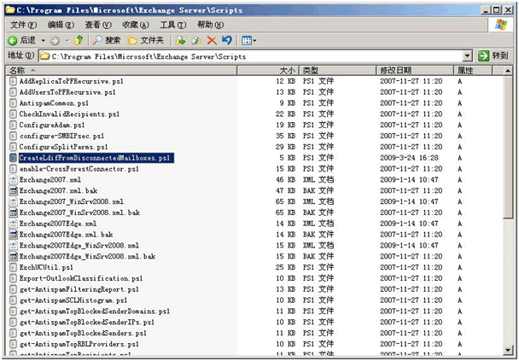Select file name get-AntispamTopBlockedSenderIPs.ps1

pos(87,322)
